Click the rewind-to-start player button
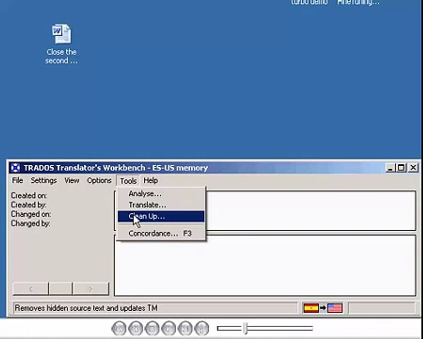Screen dimensions: 423x339 [119, 329]
